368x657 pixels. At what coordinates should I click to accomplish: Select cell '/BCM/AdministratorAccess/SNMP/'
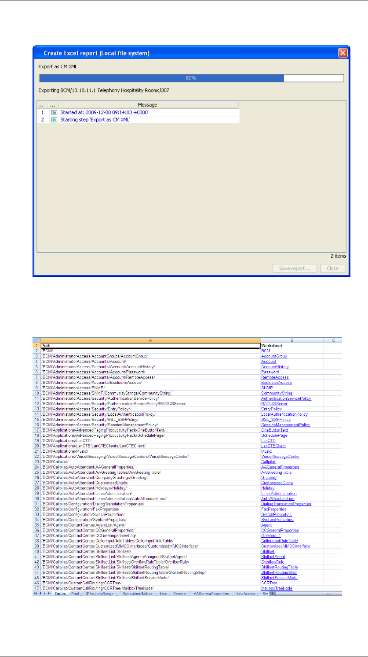click(150, 388)
